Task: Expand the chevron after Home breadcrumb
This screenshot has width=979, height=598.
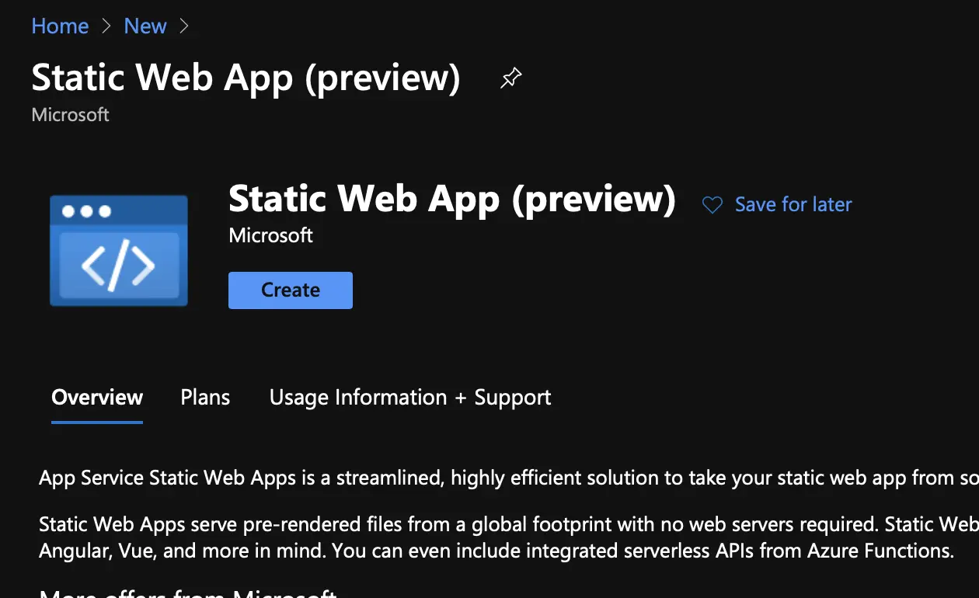Action: click(x=106, y=26)
